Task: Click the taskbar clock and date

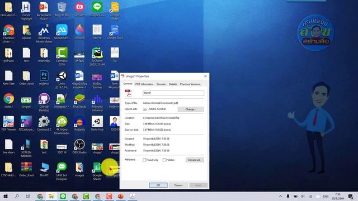Action: pos(338,197)
